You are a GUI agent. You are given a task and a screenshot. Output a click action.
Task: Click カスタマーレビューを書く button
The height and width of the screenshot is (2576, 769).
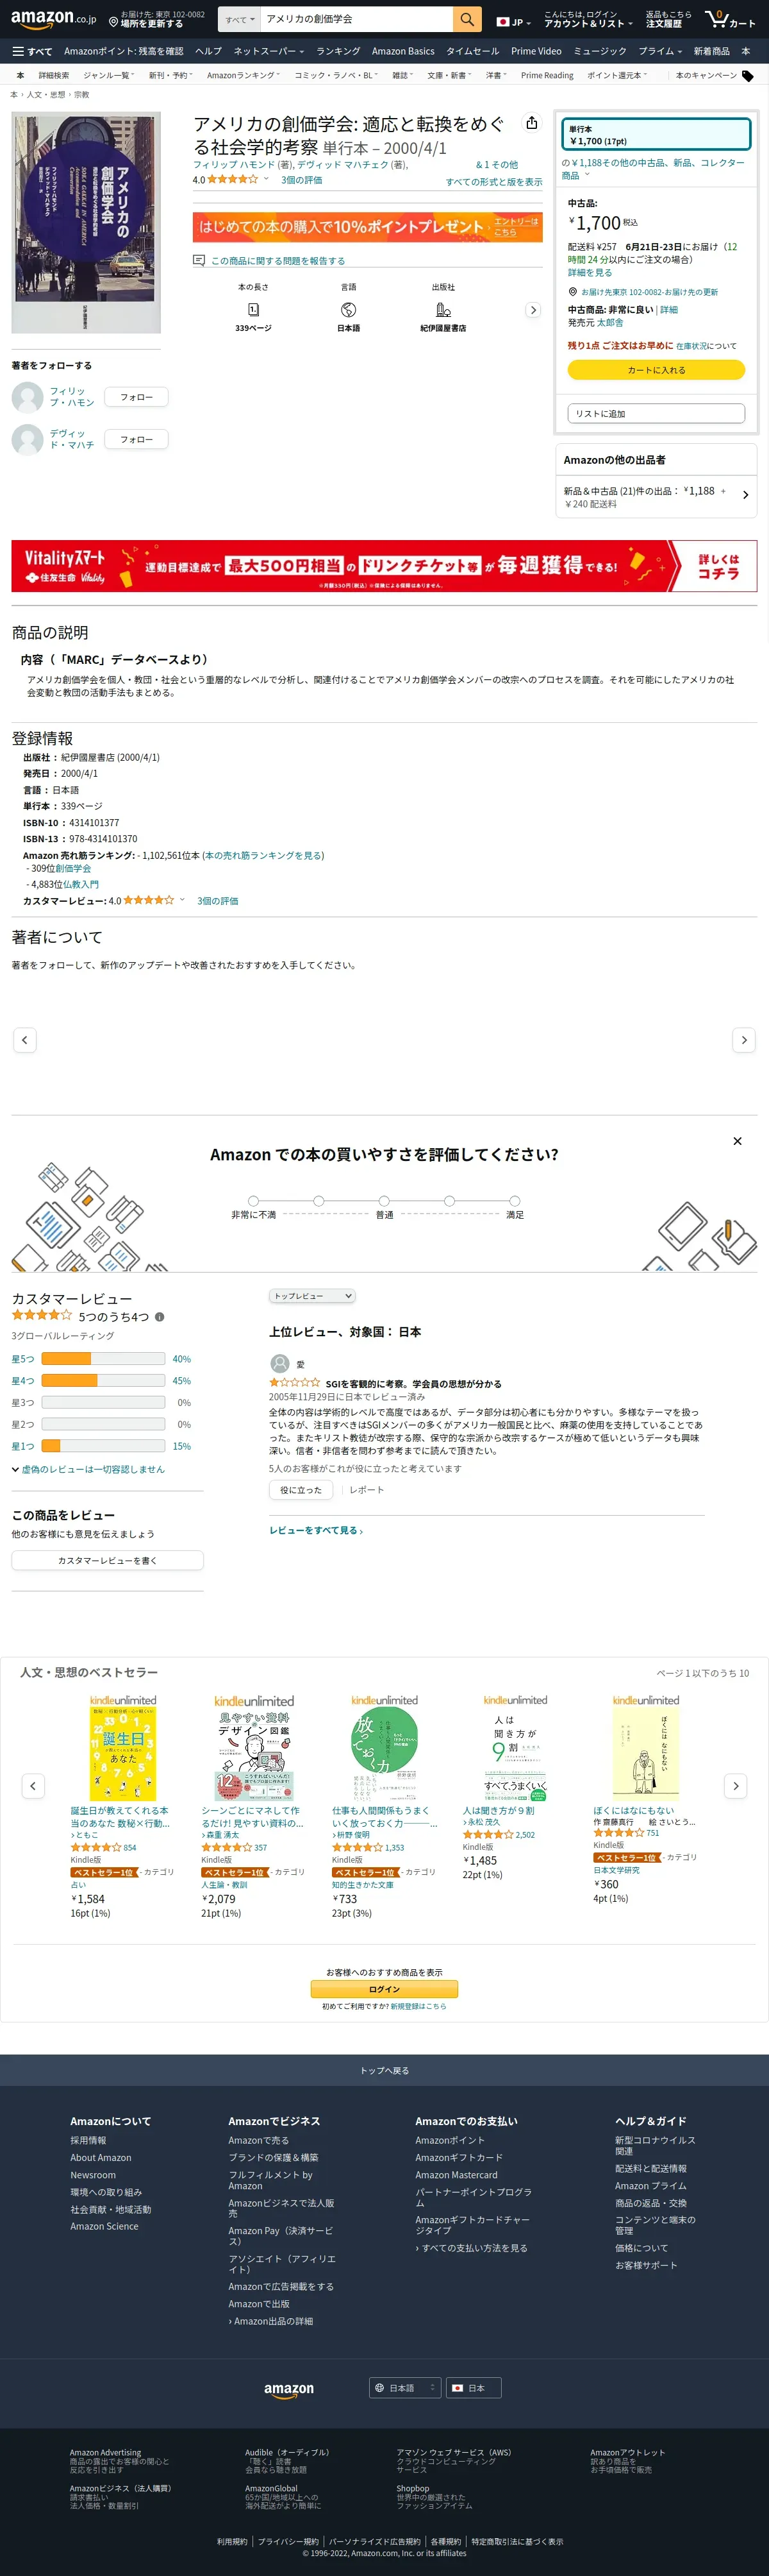(107, 1560)
